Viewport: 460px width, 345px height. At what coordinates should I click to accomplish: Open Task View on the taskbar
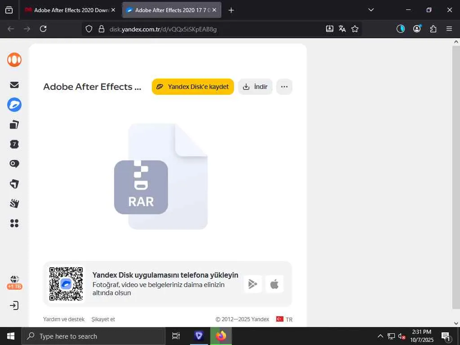(176, 336)
